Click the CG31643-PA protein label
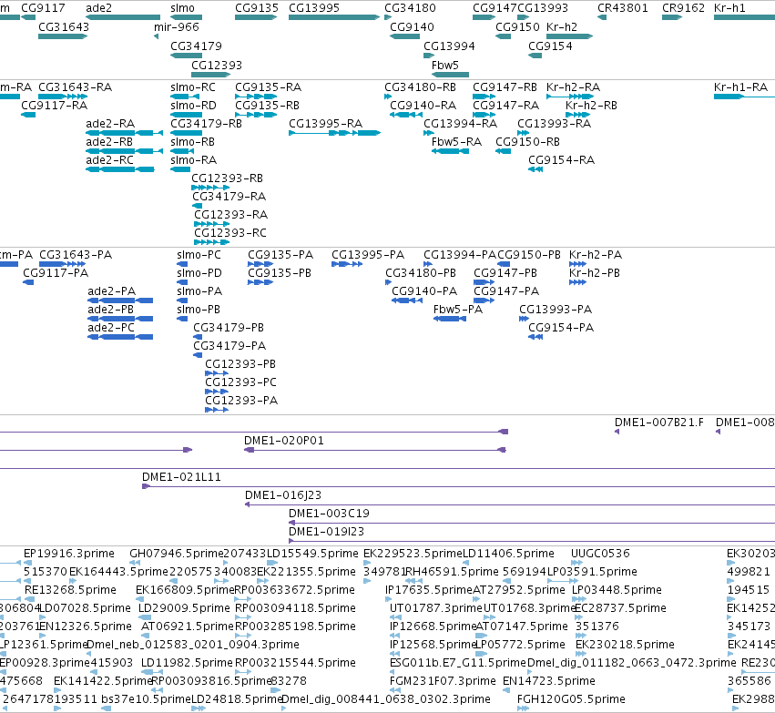Screen dimensions: 775x713 (76, 255)
